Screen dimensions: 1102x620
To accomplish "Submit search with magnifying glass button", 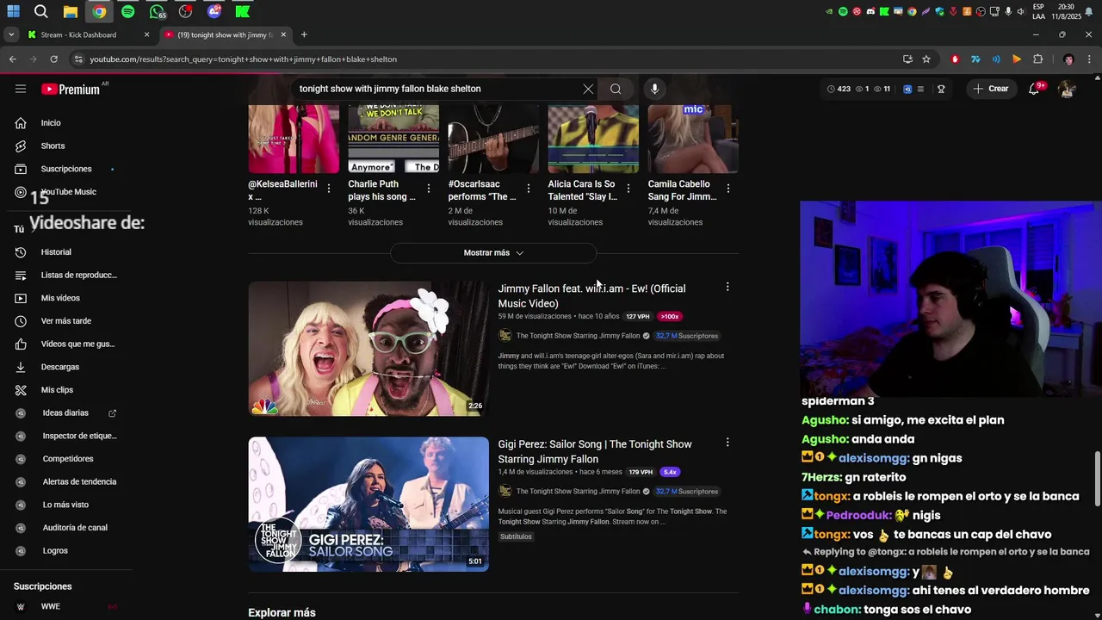I will 616,89.
